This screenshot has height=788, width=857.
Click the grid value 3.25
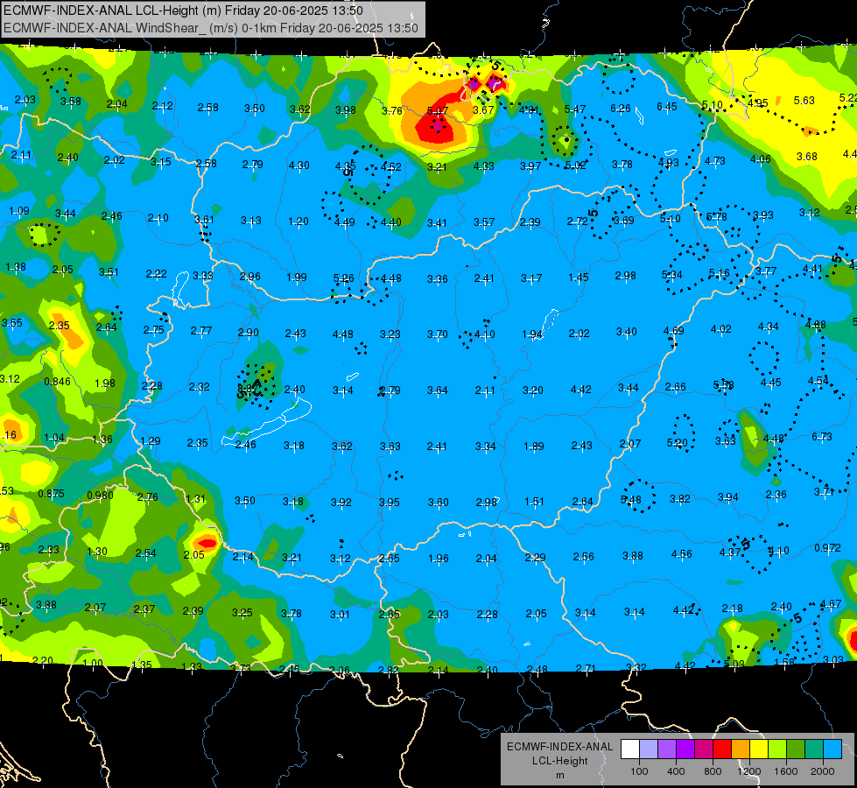point(242,613)
